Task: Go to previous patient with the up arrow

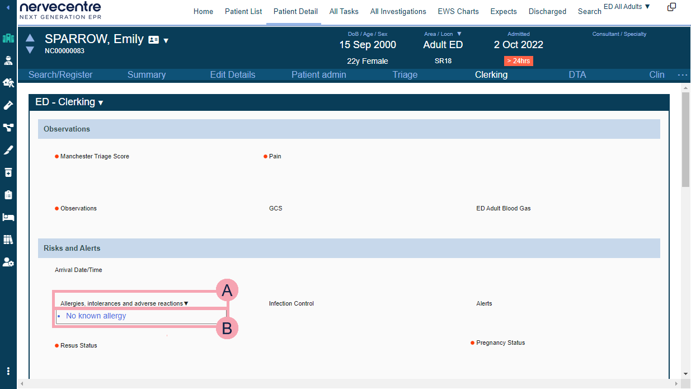Action: click(30, 38)
